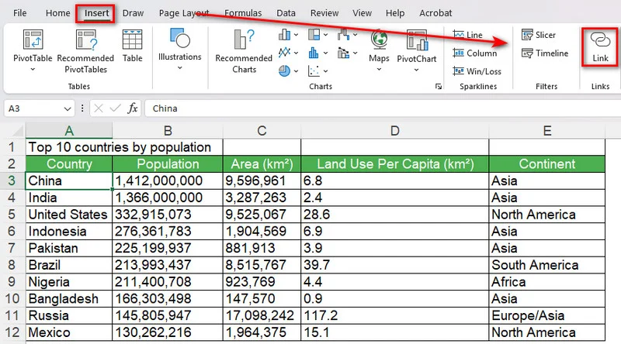Click the Link button in Links group

[600, 46]
